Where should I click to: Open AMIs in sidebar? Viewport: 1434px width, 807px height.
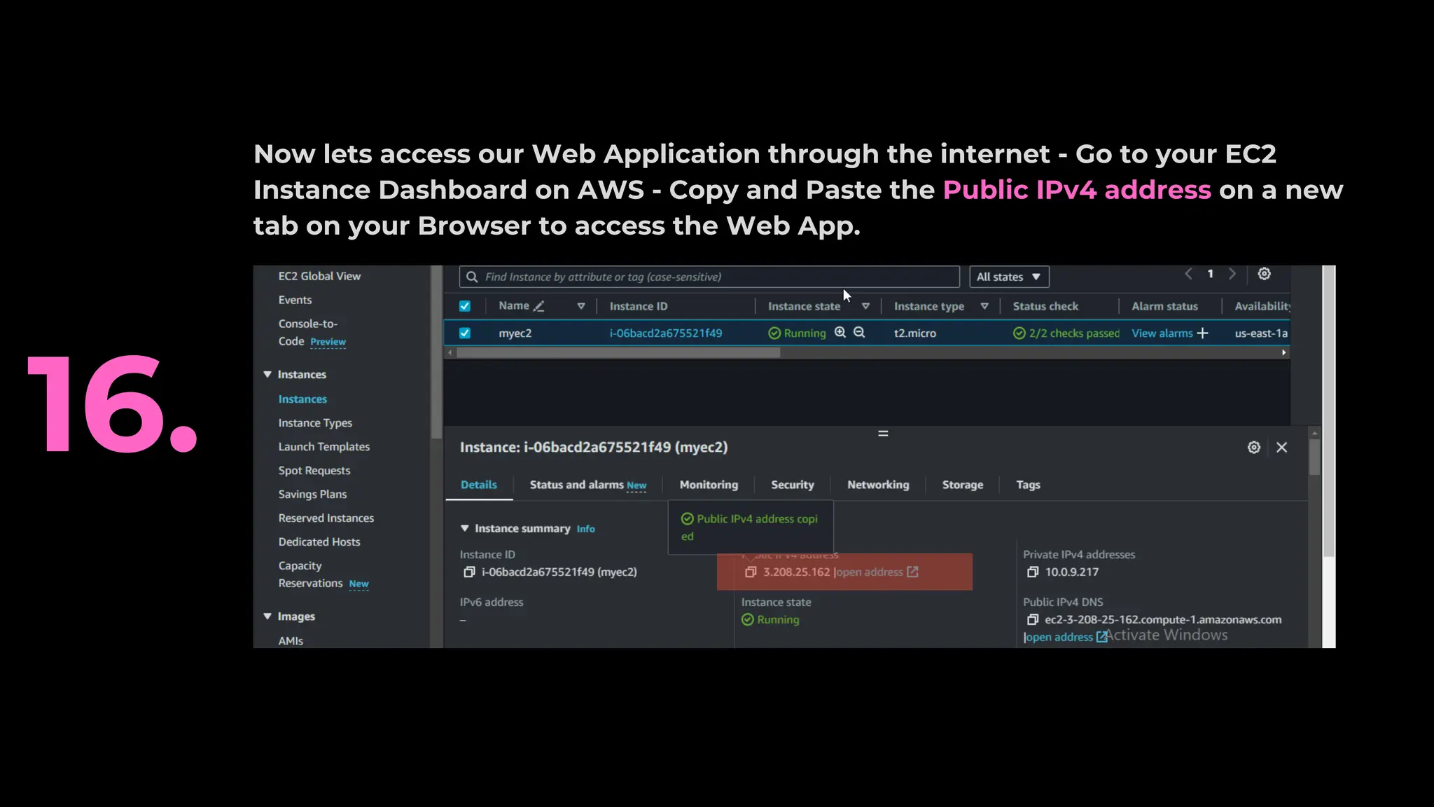click(291, 641)
